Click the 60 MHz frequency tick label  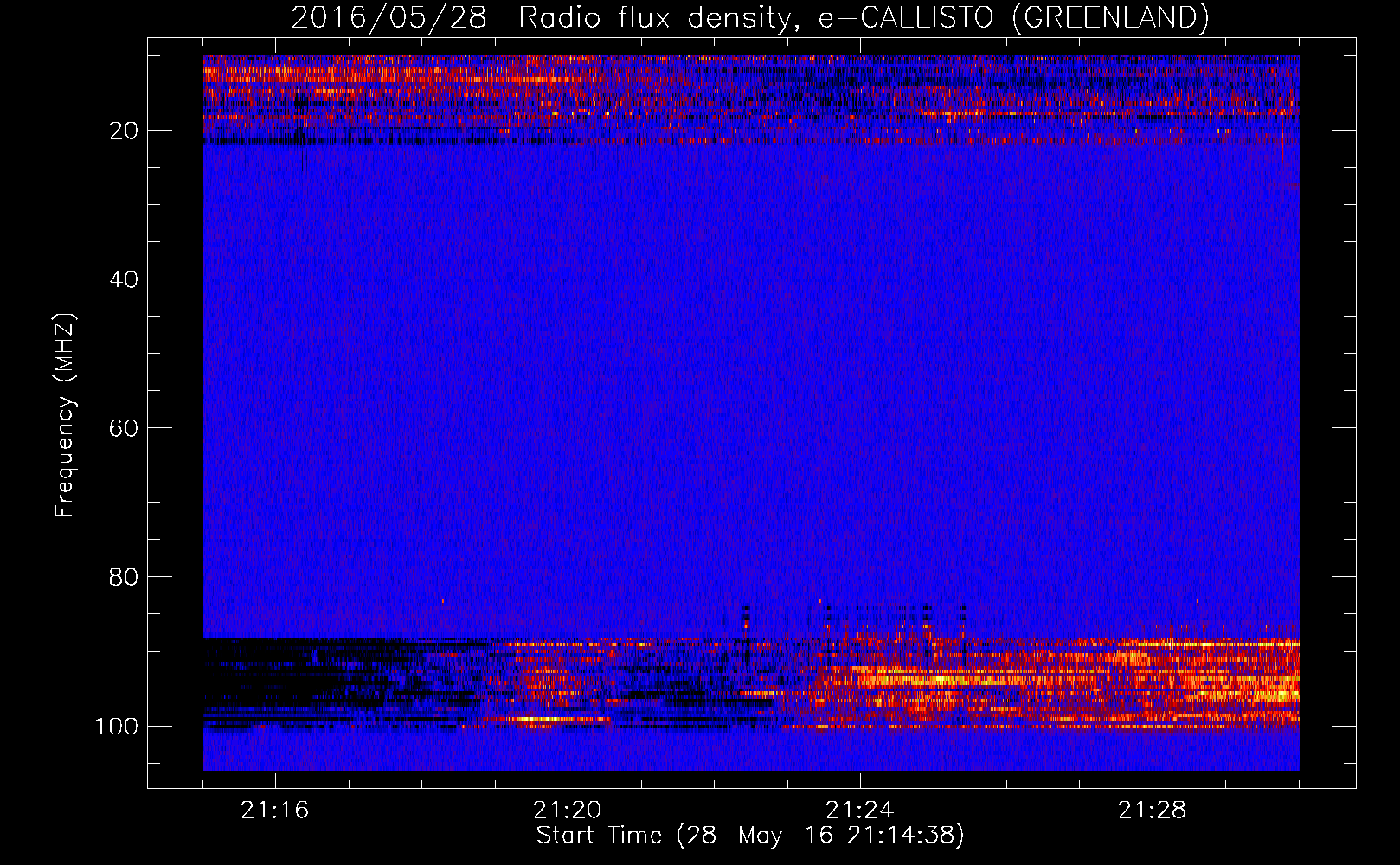click(x=124, y=428)
